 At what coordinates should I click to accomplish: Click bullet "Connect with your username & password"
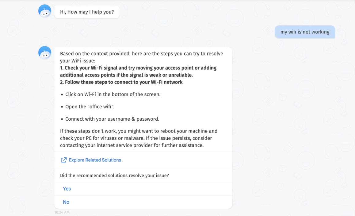(112, 119)
